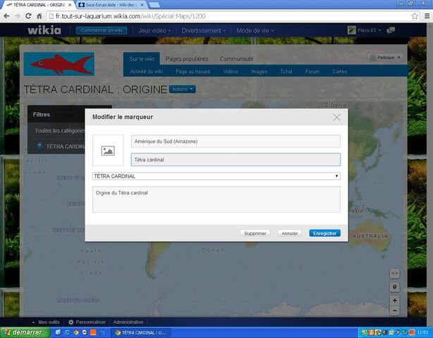Zoom out the map with minus
This screenshot has width=433, height=338.
click(395, 311)
